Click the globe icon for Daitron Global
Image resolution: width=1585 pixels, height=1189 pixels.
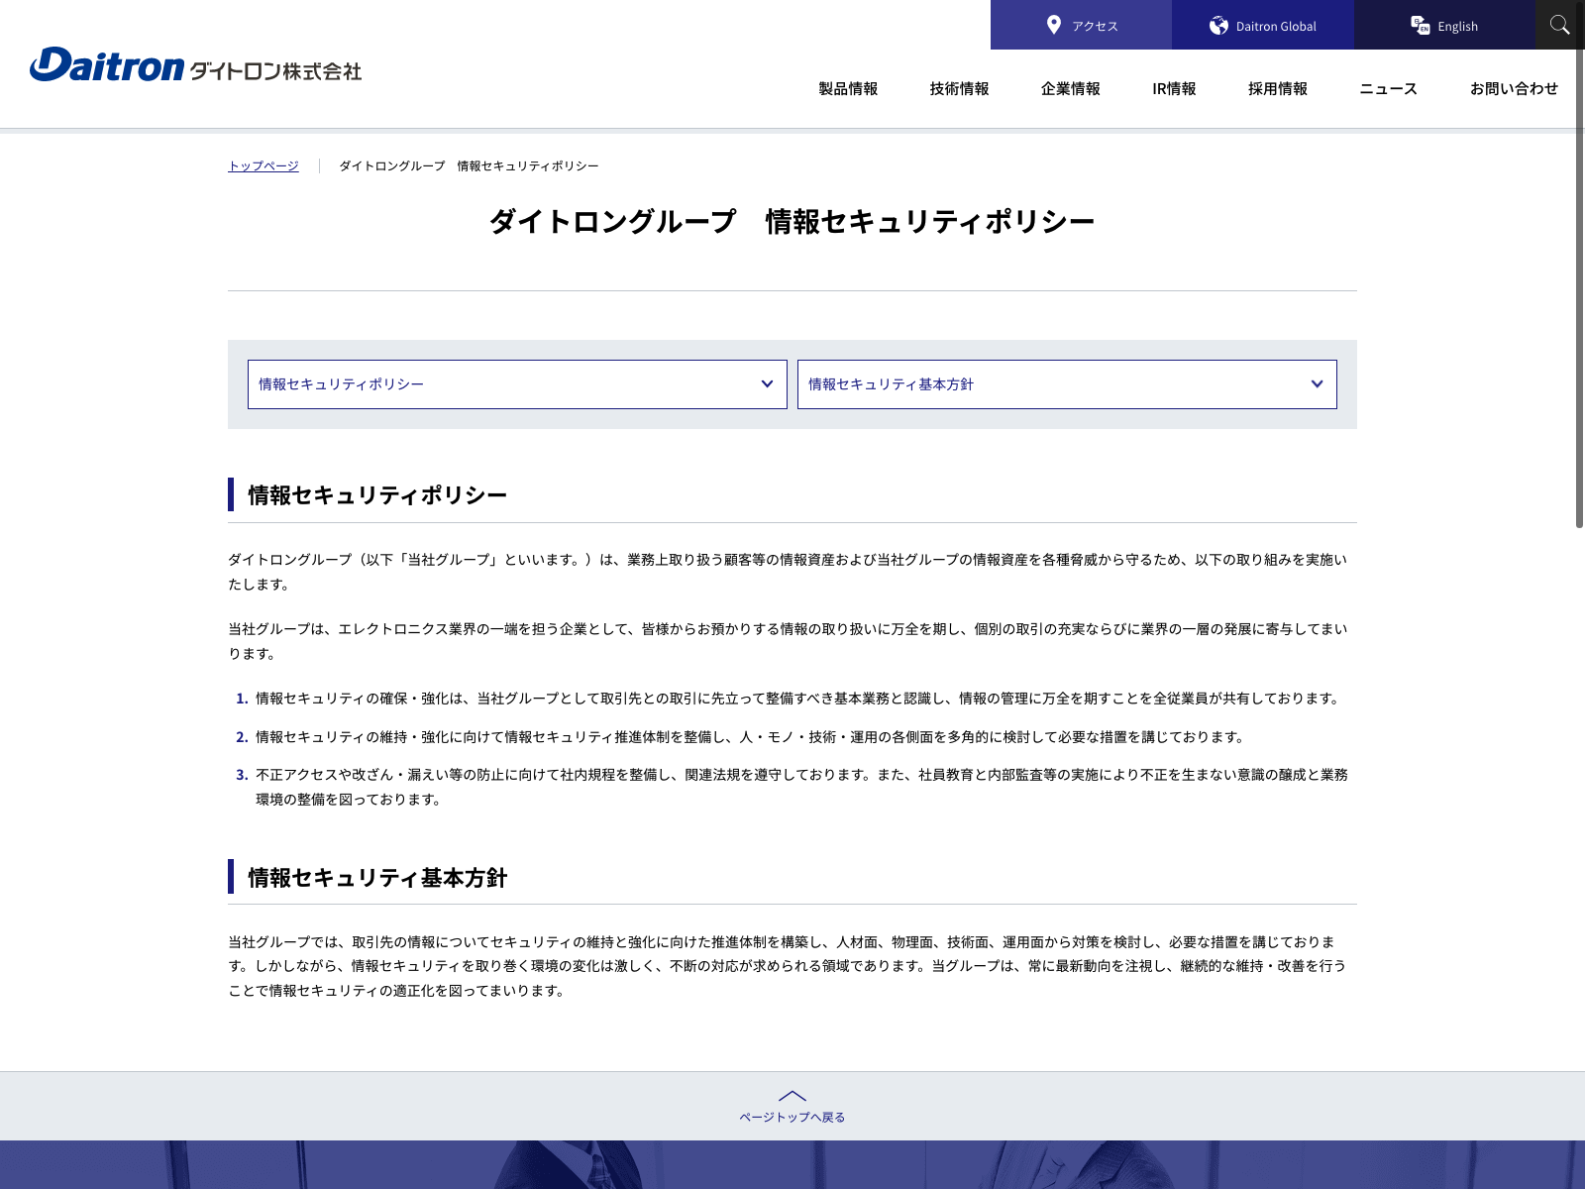tap(1218, 26)
